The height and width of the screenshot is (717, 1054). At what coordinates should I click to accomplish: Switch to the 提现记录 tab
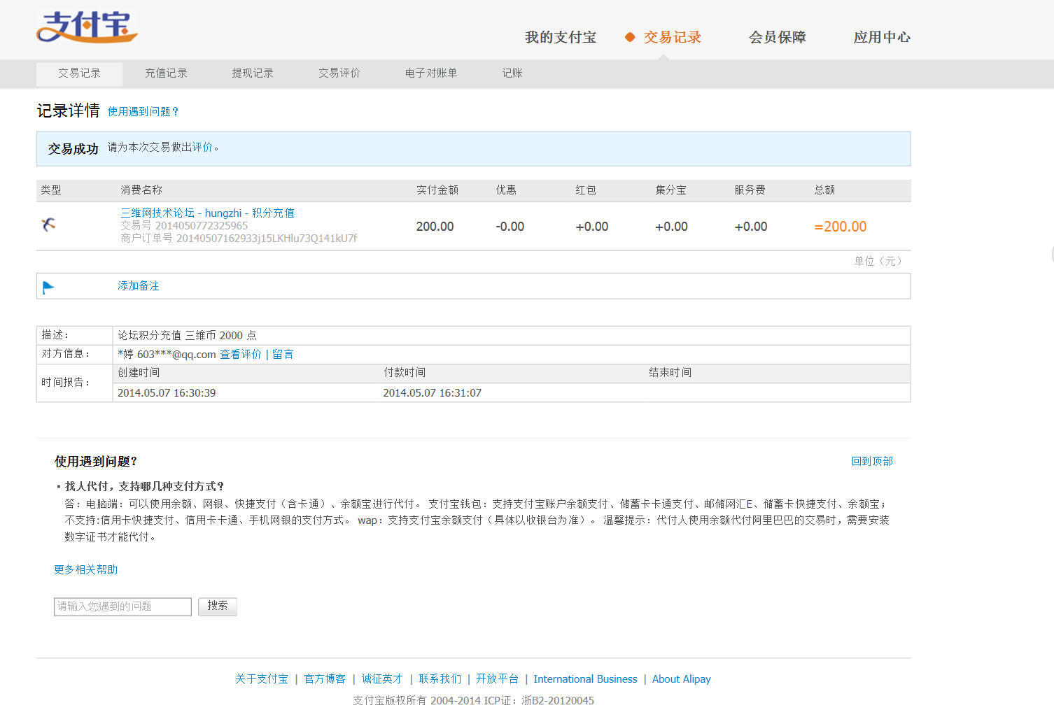(x=253, y=73)
